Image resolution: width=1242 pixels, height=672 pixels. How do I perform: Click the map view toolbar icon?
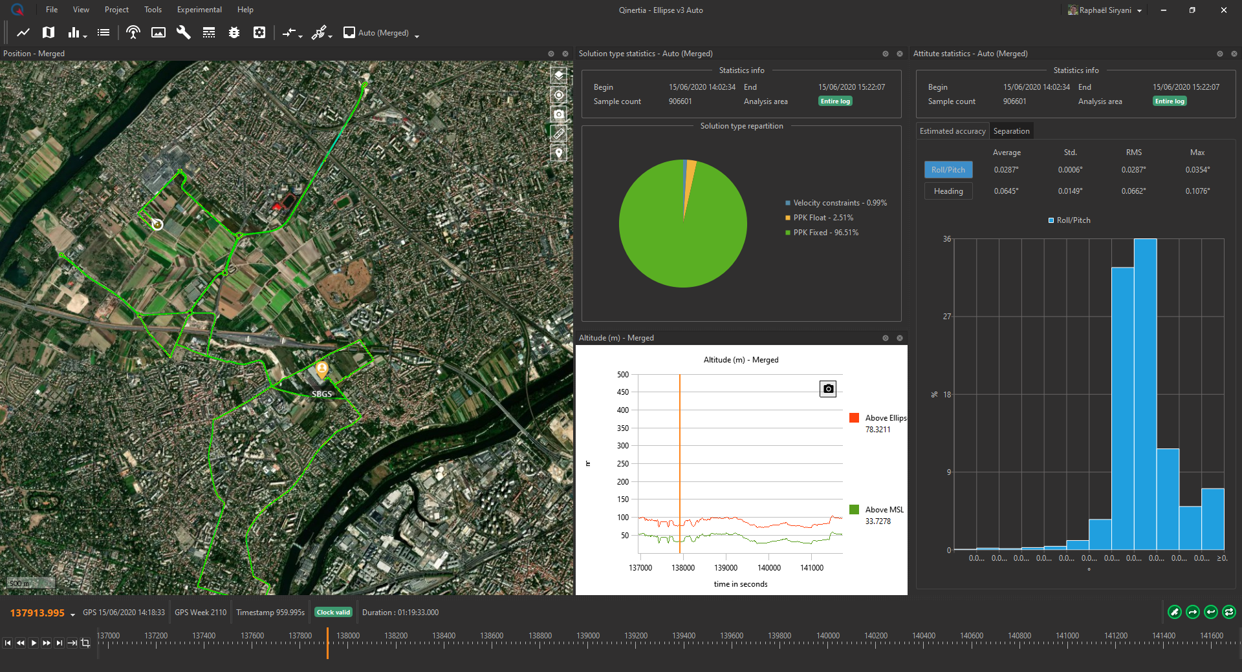[49, 32]
